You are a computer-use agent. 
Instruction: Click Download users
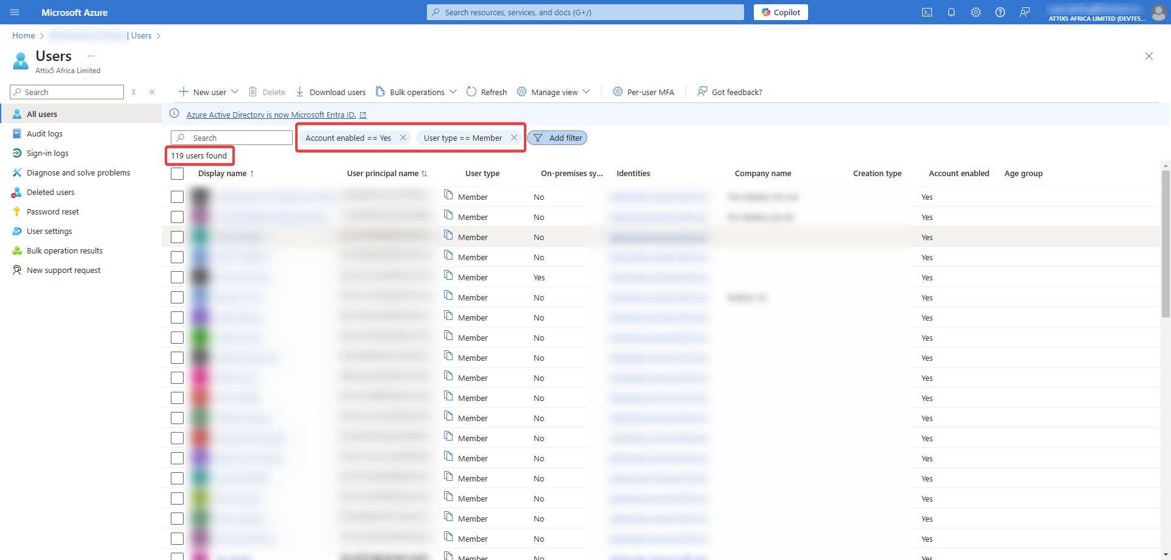click(331, 92)
